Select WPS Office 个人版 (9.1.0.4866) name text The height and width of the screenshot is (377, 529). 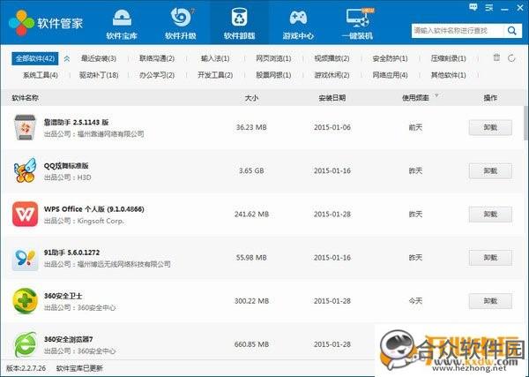[x=94, y=209]
